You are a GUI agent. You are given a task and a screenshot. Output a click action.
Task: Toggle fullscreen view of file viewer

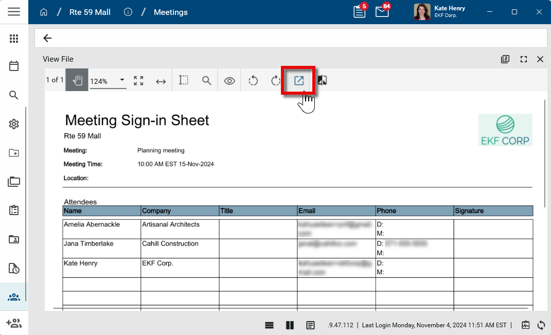pyautogui.click(x=524, y=59)
